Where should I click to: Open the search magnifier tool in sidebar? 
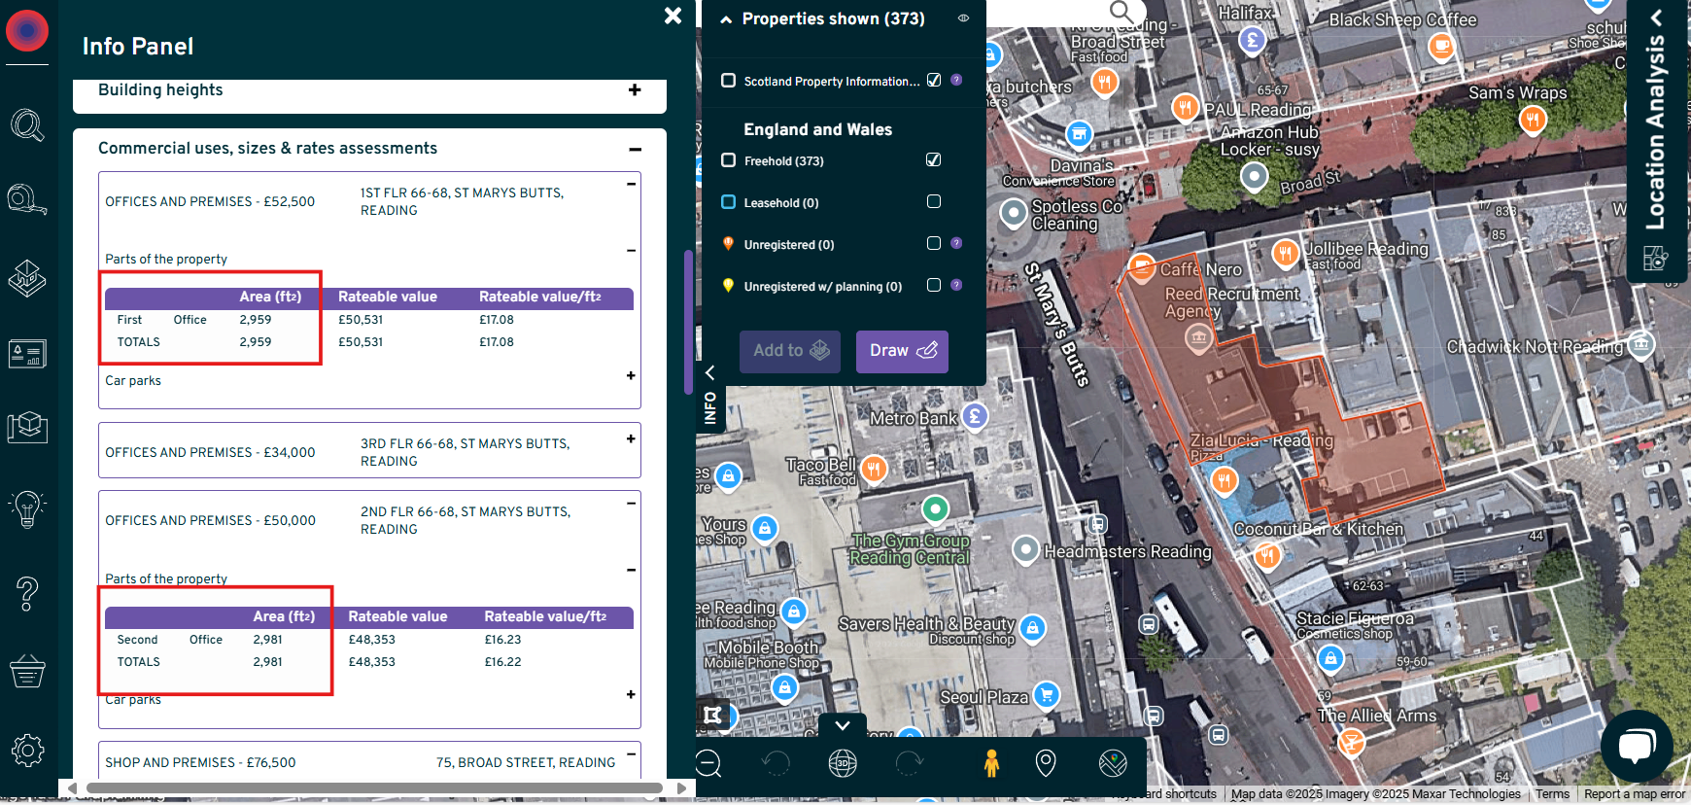27,125
